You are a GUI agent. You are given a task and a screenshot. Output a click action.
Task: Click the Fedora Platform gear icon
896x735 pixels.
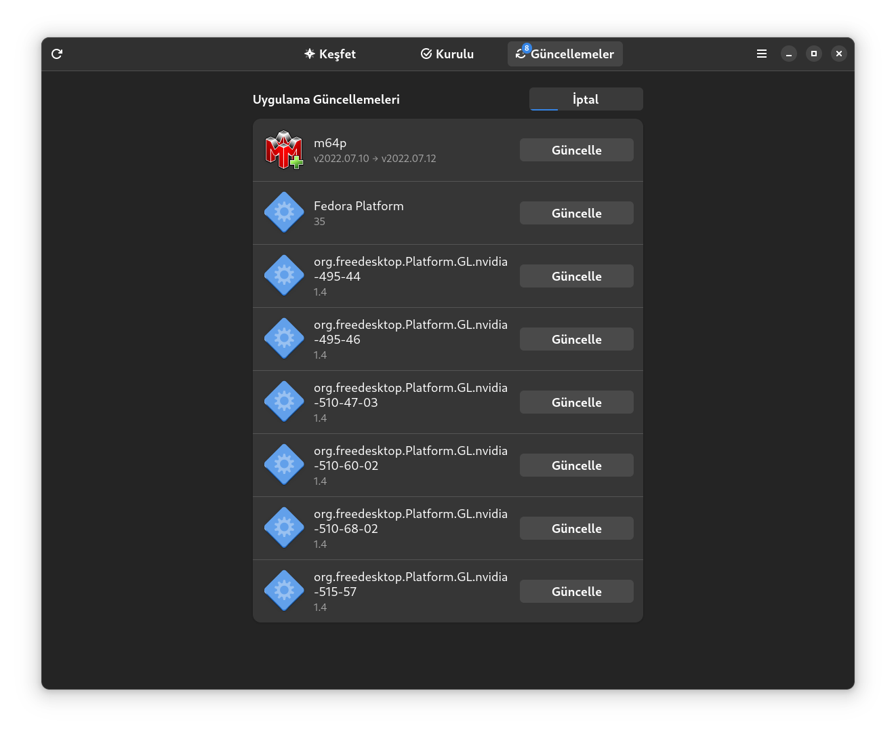click(x=284, y=213)
